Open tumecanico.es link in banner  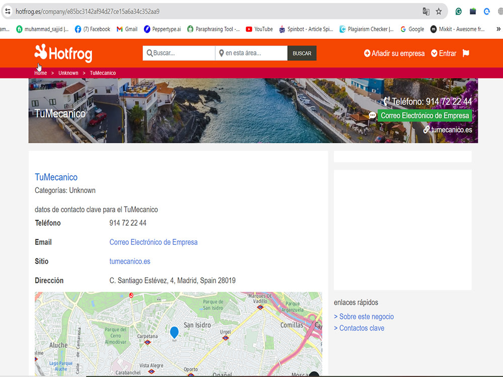pyautogui.click(x=451, y=130)
